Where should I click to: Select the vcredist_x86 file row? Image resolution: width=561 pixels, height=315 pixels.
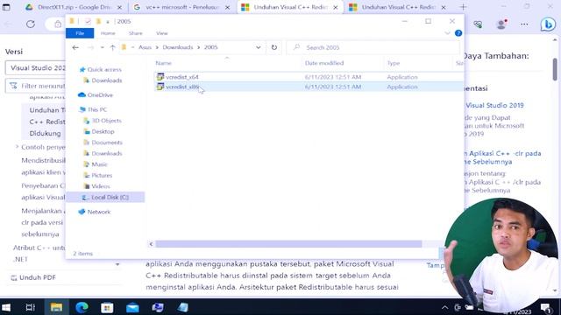coord(309,87)
